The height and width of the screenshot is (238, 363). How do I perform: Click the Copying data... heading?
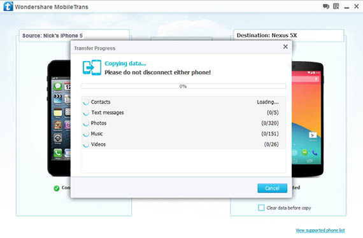click(x=125, y=64)
